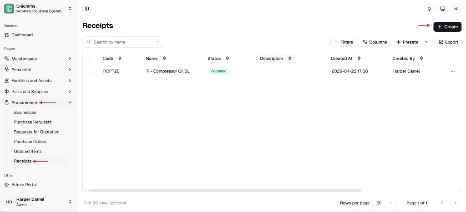Viewport: 466px width, 212px height.
Task: Open the Harper Daniel user menu arrows
Action: (70, 202)
